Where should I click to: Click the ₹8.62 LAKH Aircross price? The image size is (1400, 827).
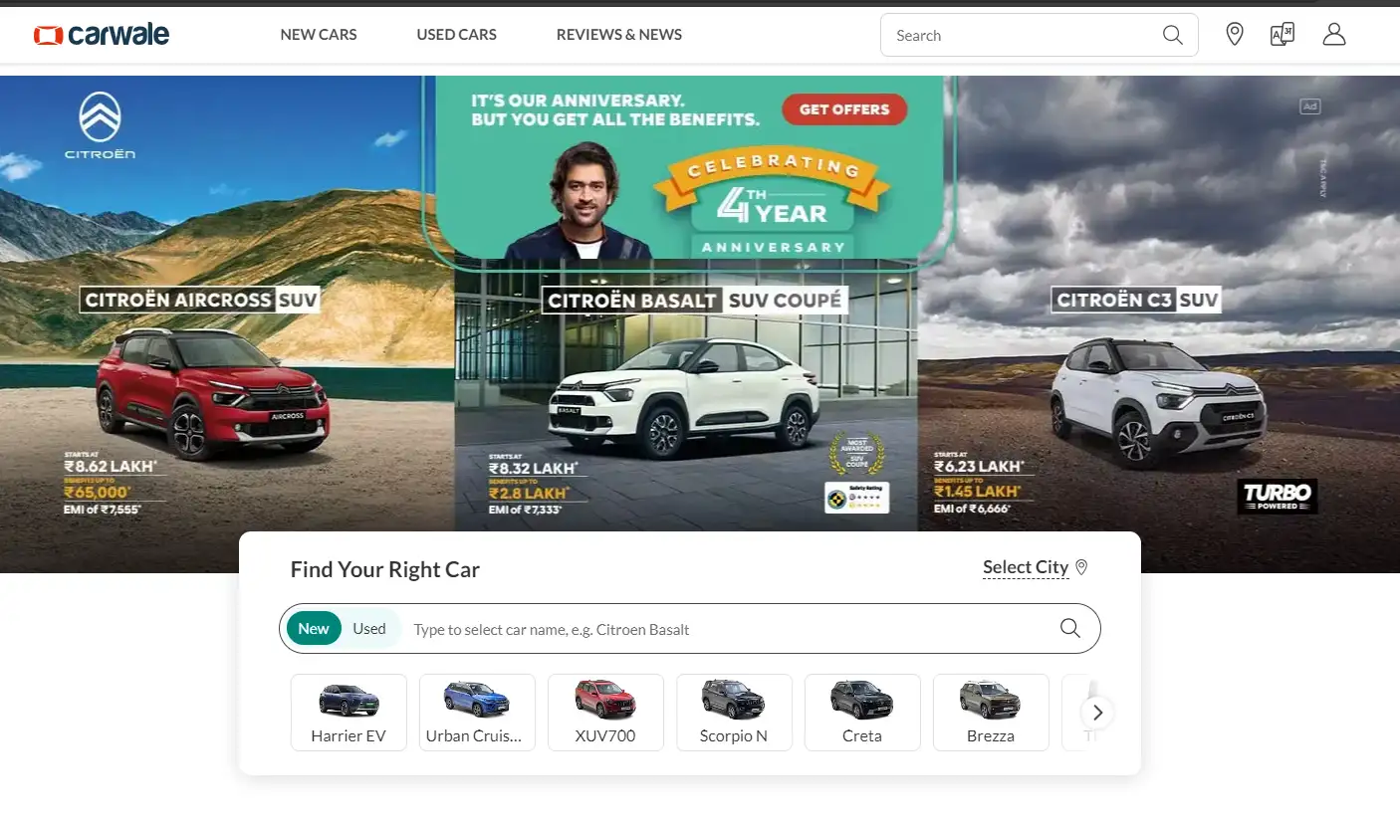pyautogui.click(x=111, y=465)
